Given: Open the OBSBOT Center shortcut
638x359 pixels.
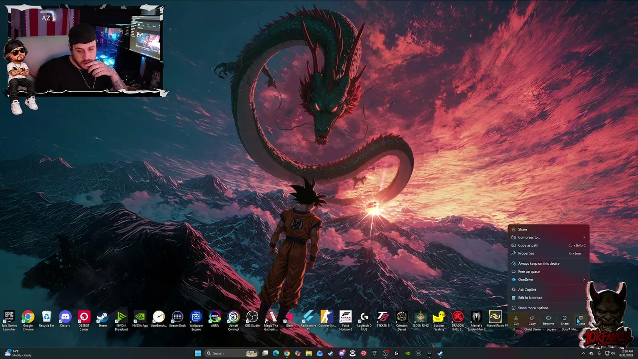Looking at the screenshot, I should coord(84,320).
